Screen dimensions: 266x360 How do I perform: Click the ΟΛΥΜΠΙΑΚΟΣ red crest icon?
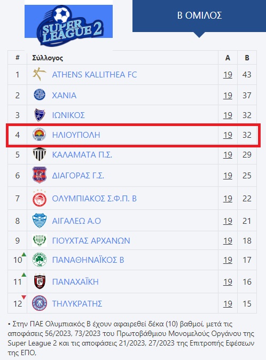pyautogui.click(x=40, y=198)
